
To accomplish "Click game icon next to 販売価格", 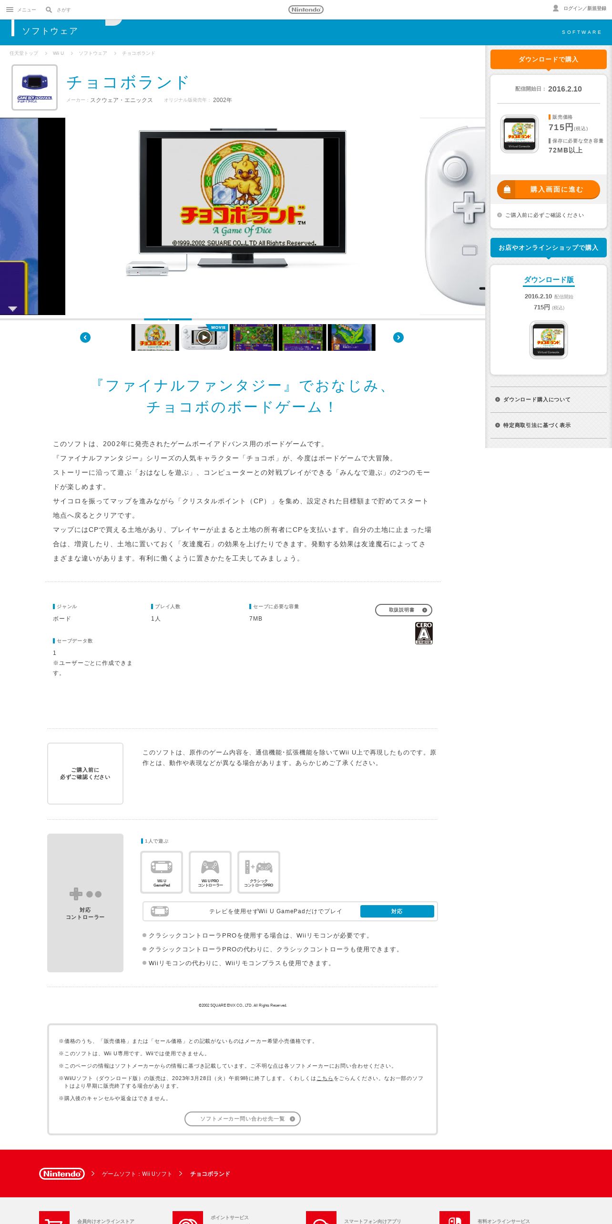I will [520, 134].
